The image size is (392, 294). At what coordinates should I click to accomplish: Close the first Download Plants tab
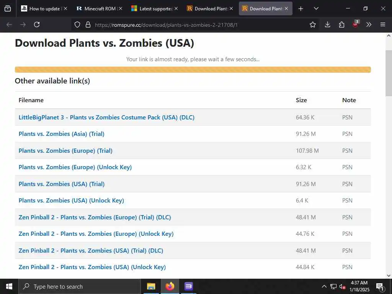click(231, 8)
